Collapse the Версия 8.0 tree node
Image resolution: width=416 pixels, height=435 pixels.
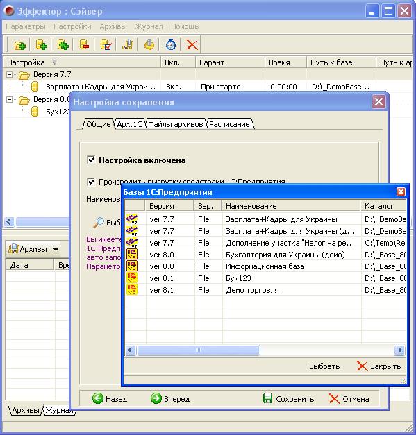[10, 100]
